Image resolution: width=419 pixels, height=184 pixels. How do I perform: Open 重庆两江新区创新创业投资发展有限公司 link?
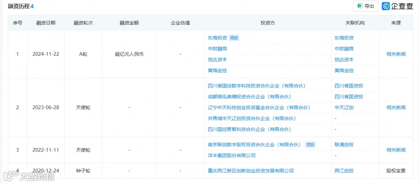tap(251, 171)
